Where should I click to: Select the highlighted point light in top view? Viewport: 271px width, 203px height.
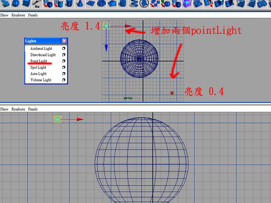click(106, 26)
